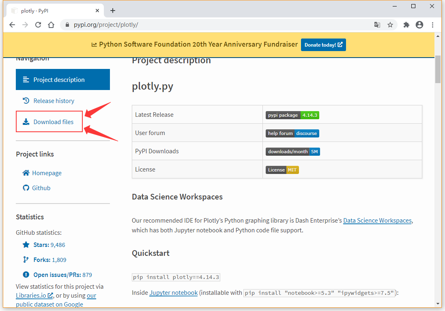This screenshot has width=445, height=311.
Task: Select the Project description tab
Action: (x=63, y=79)
